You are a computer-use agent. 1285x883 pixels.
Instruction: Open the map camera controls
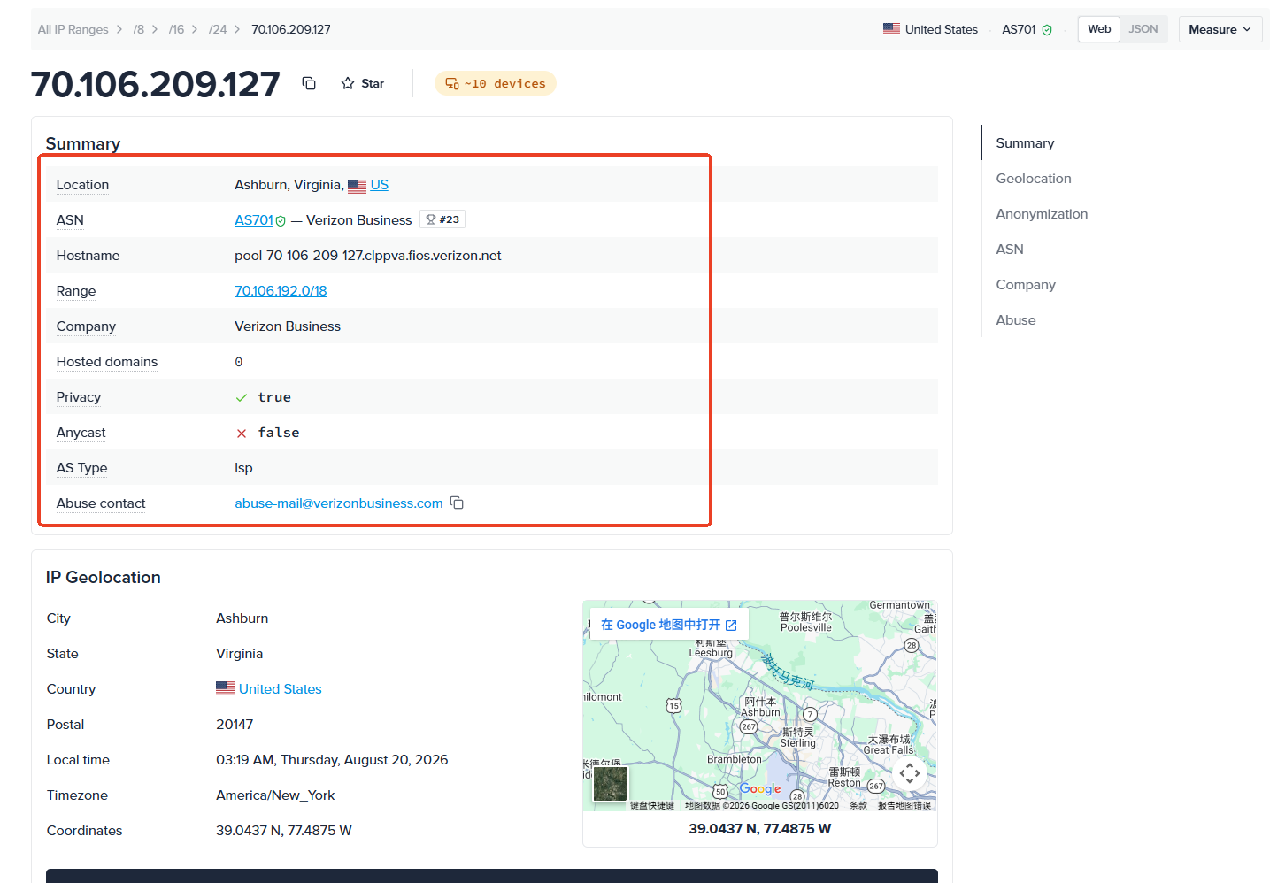click(x=910, y=773)
